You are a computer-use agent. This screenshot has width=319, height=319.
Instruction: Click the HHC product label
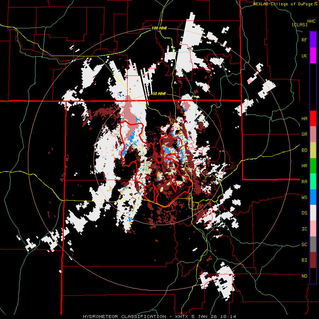pyautogui.click(x=311, y=21)
